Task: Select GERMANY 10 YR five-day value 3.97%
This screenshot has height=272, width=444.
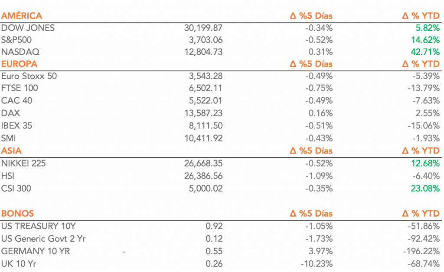Action: pos(320,251)
